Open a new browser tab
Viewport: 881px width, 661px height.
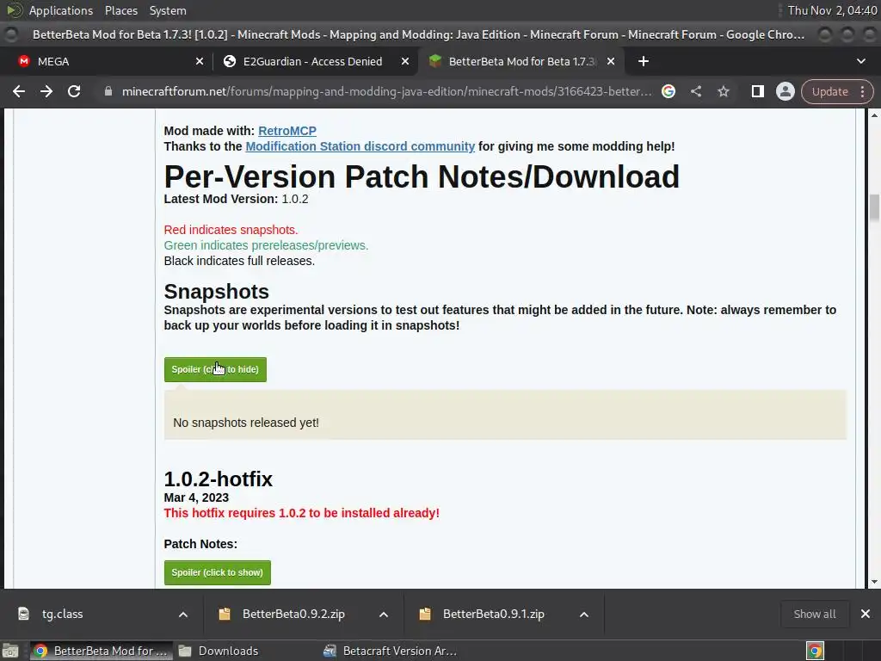(644, 61)
